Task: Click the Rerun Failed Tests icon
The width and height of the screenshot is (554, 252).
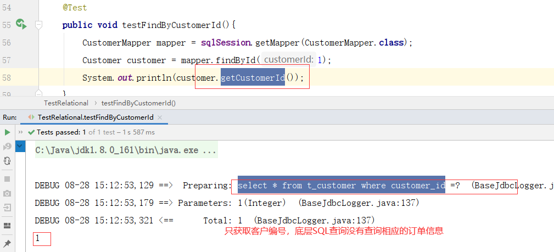Action: [7, 147]
